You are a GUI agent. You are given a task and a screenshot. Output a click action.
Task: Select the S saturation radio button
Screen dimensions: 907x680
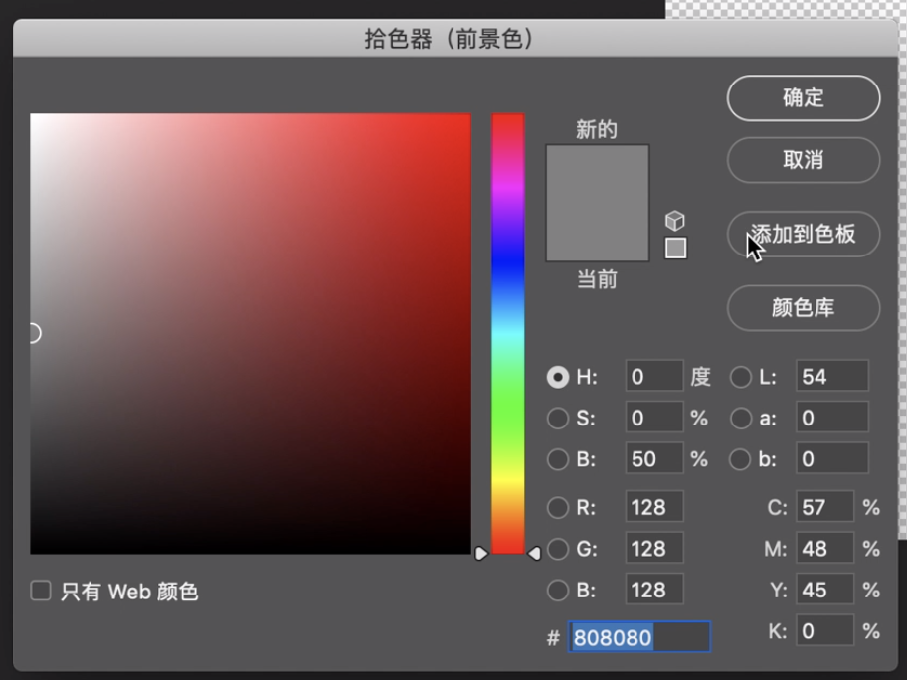558,419
